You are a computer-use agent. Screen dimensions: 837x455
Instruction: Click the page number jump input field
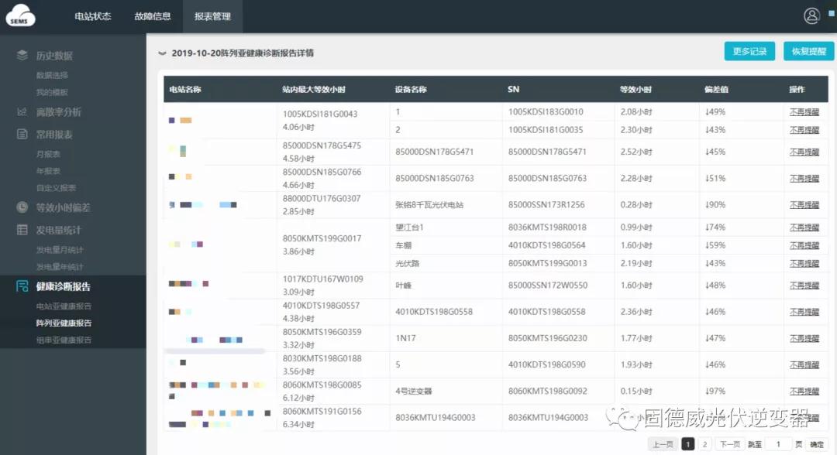[x=778, y=444]
